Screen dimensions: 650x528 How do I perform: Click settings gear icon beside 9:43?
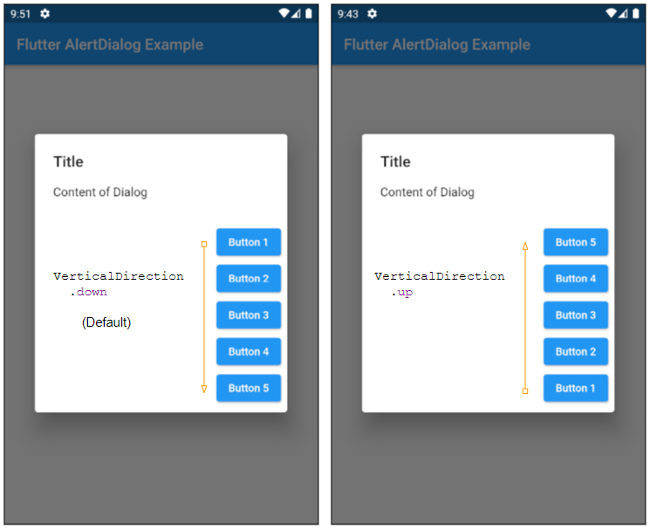[373, 14]
